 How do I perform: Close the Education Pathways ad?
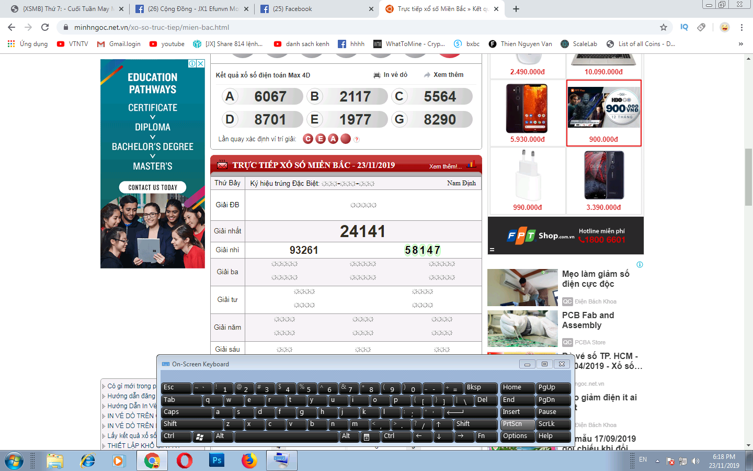click(x=200, y=63)
